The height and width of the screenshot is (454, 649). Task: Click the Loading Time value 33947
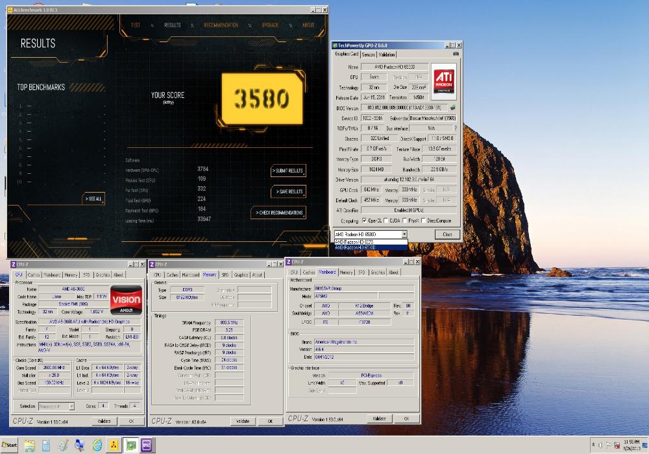tap(204, 219)
